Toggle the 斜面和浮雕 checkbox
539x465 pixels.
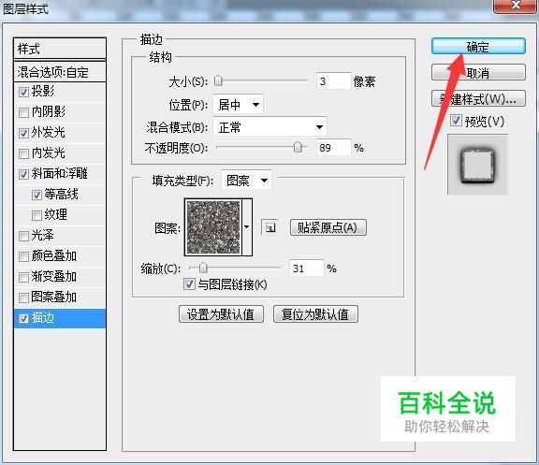pyautogui.click(x=23, y=174)
